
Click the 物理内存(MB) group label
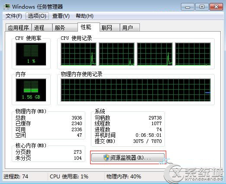tap(31, 111)
